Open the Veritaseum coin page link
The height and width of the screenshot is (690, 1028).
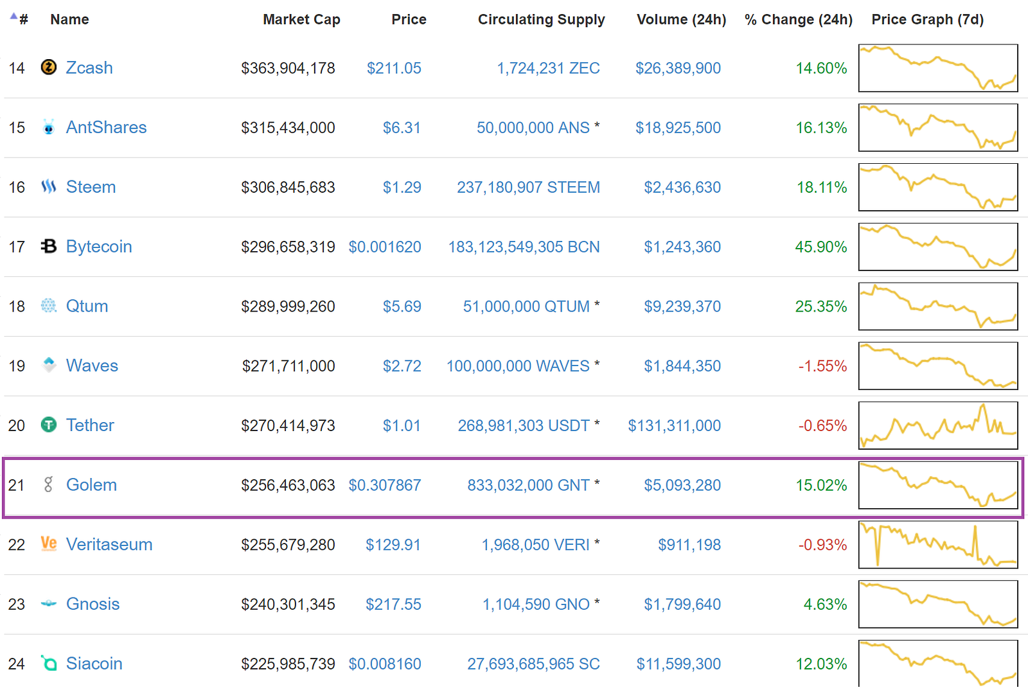tap(109, 545)
